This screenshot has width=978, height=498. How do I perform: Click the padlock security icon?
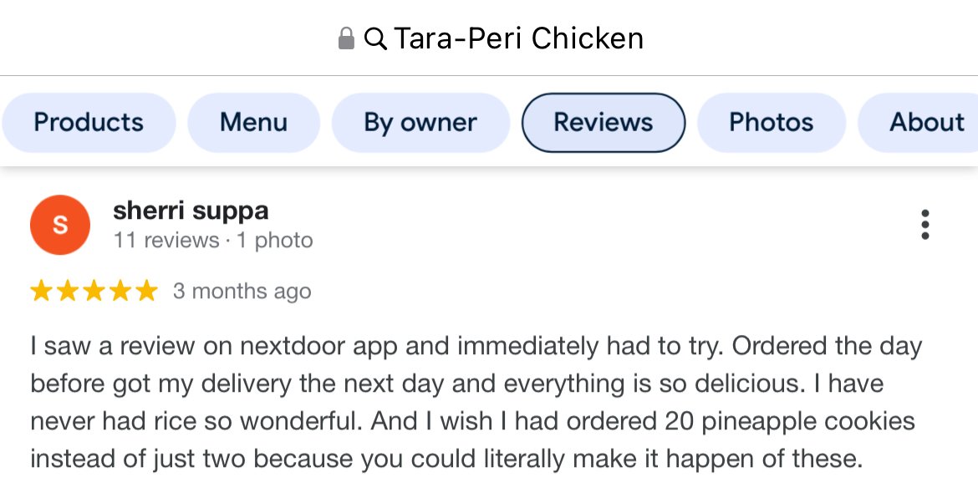(x=346, y=38)
